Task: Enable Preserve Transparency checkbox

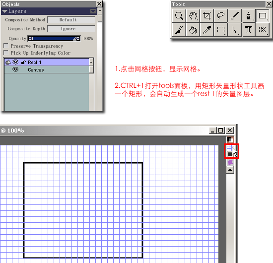Action: 6,46
